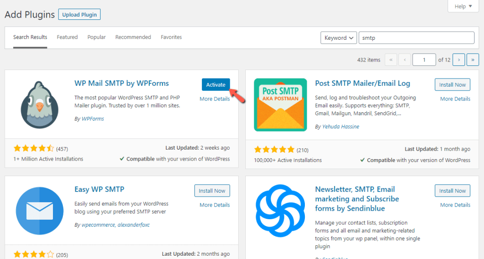This screenshot has height=259, width=484.
Task: Click the Easy WP SMTP star rating
Action: (34, 255)
